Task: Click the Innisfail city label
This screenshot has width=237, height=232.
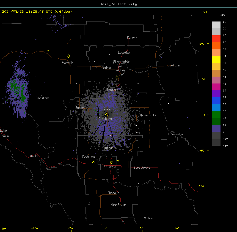Action: [114, 90]
